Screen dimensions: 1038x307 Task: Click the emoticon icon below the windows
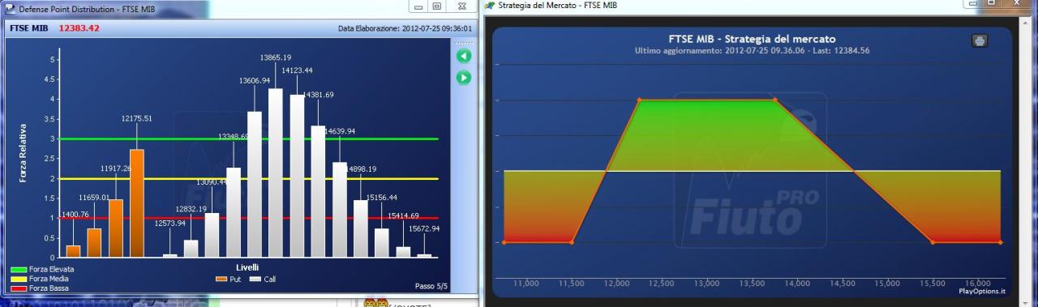[375, 304]
